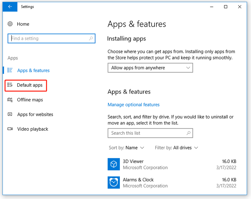
Task: Click the Home gear icon
Action: [x=10, y=24]
